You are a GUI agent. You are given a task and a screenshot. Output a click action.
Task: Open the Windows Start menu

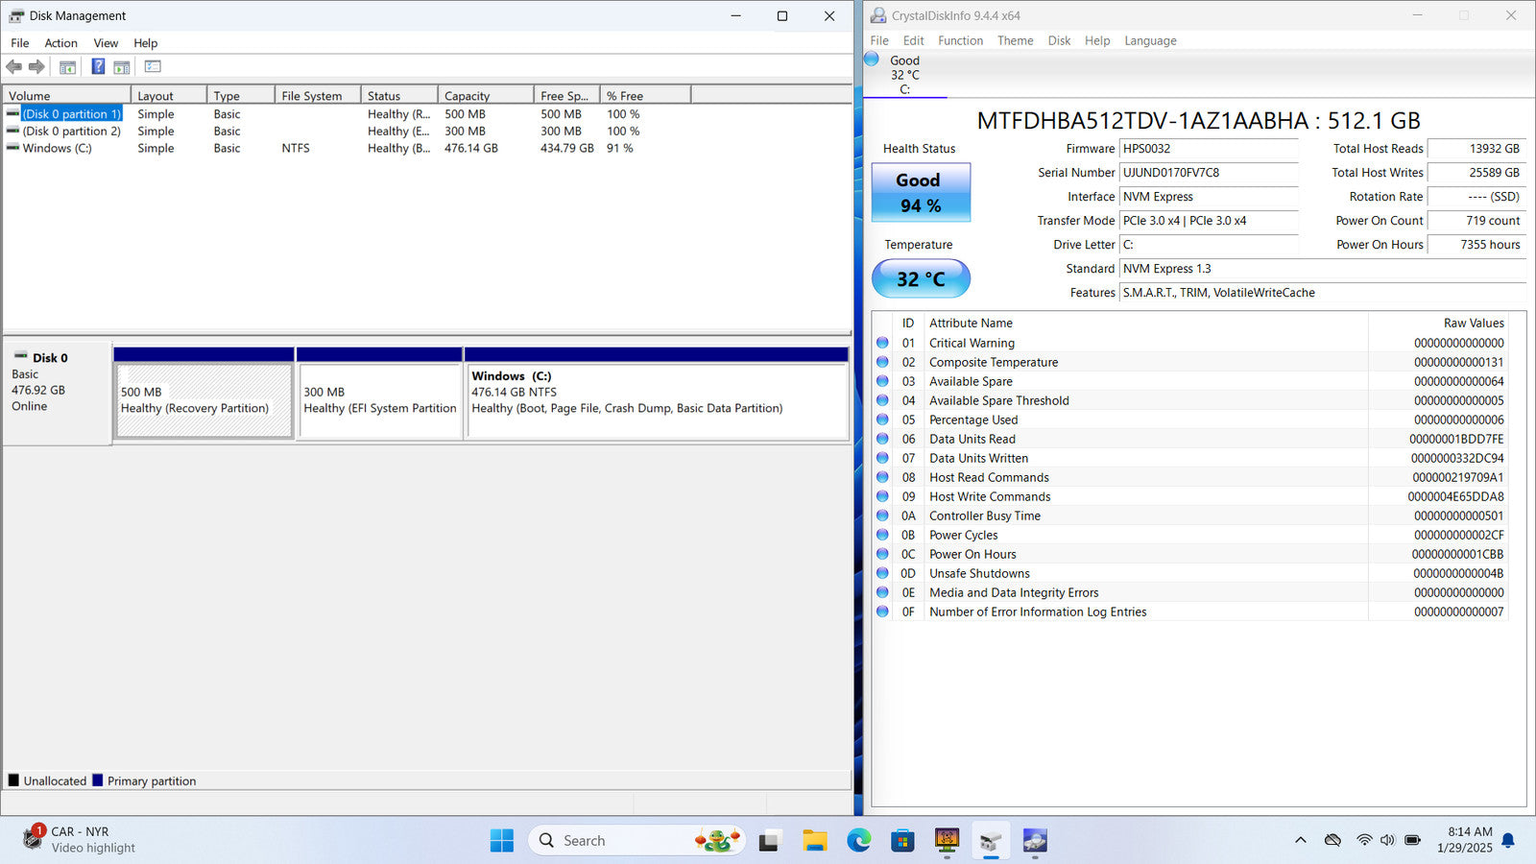click(x=501, y=841)
